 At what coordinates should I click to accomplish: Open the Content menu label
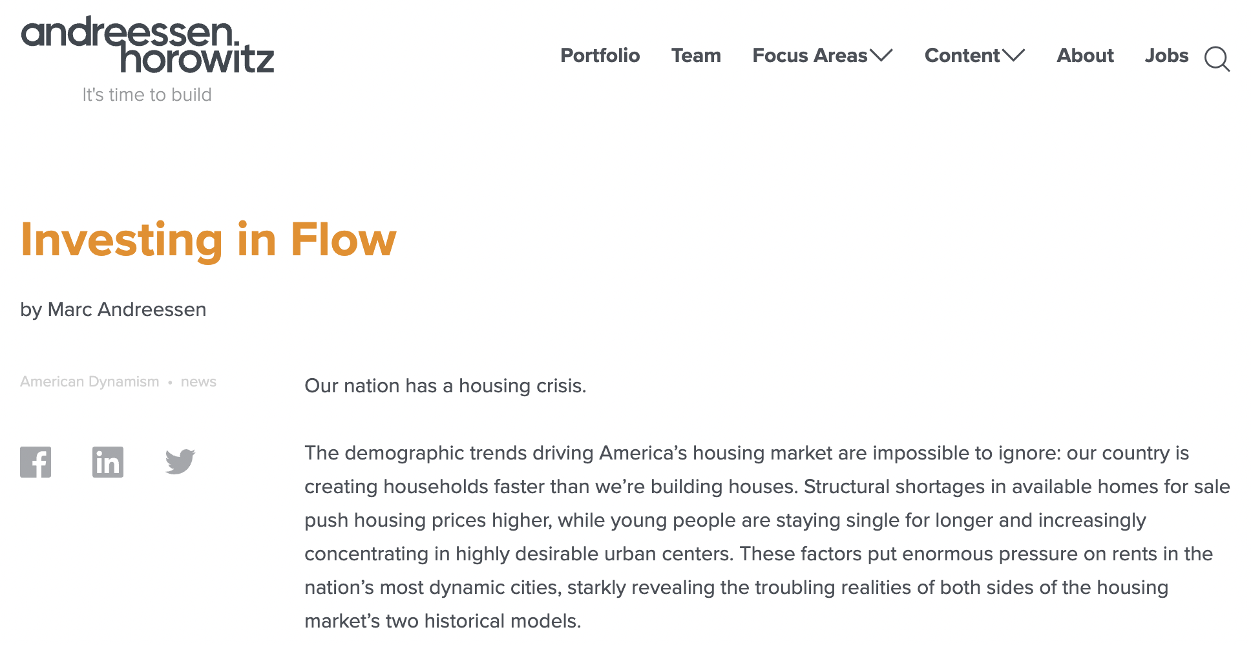(x=962, y=56)
